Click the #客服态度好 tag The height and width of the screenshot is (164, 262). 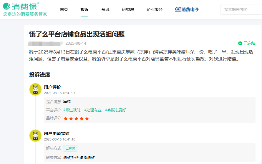(115, 110)
